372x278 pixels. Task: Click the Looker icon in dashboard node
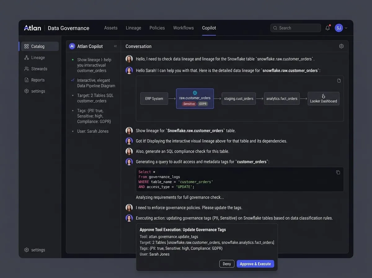(x=323, y=96)
